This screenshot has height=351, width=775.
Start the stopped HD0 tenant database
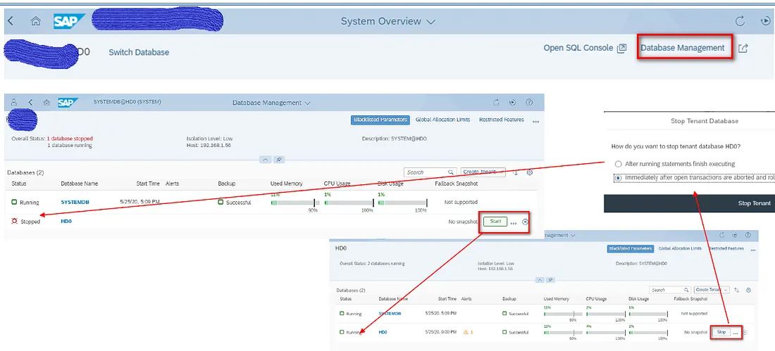pos(495,221)
